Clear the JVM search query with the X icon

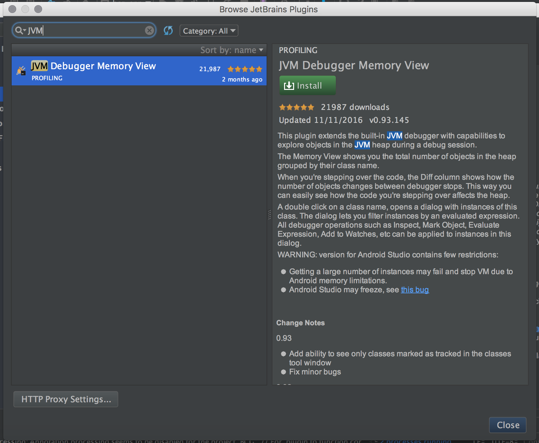pos(149,30)
